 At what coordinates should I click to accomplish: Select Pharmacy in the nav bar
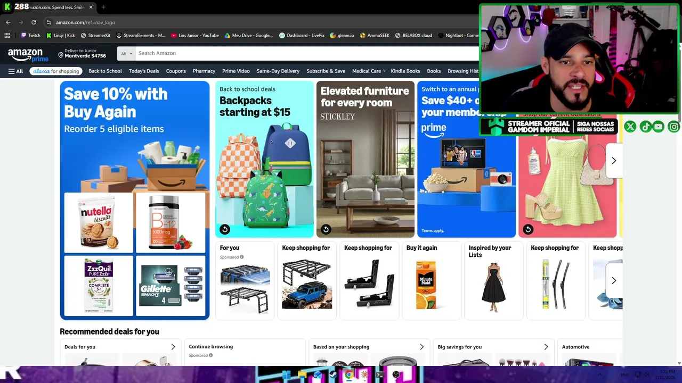204,71
